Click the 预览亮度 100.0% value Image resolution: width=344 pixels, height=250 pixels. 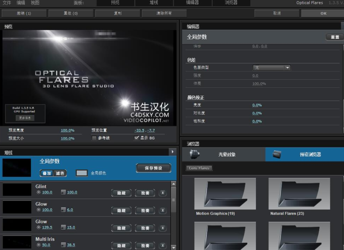click(68, 130)
